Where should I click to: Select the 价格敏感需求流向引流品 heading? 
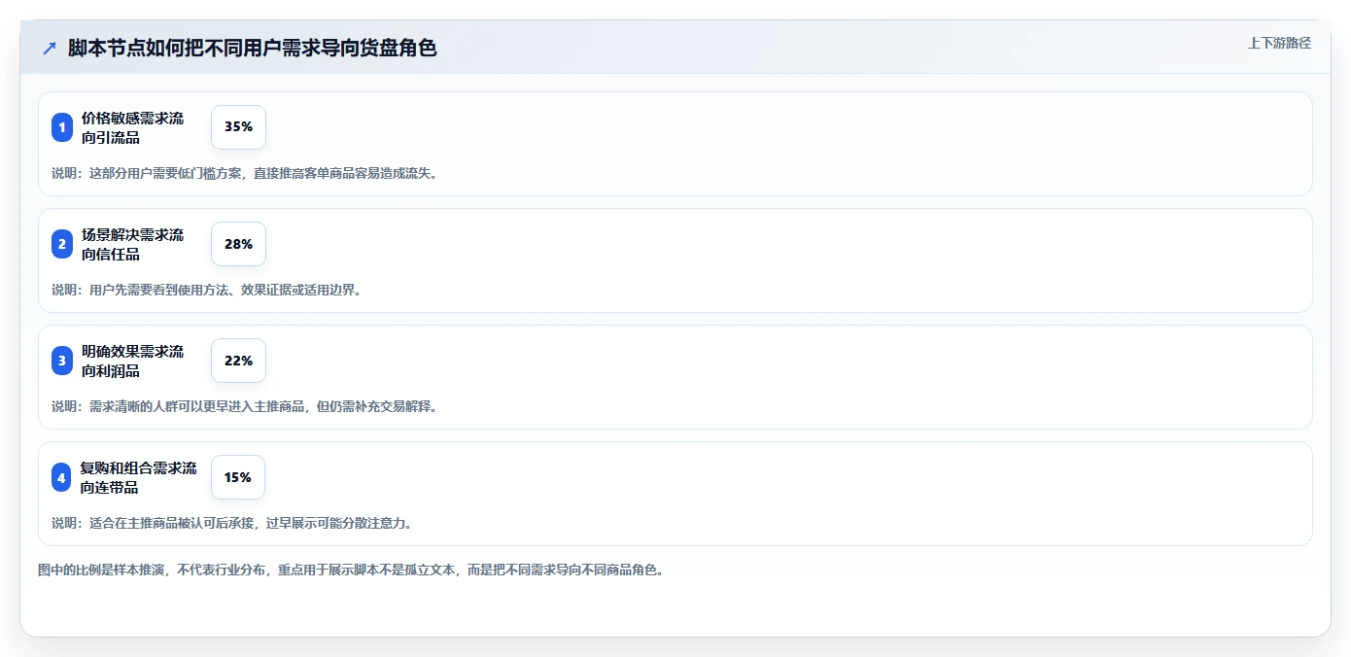click(132, 127)
